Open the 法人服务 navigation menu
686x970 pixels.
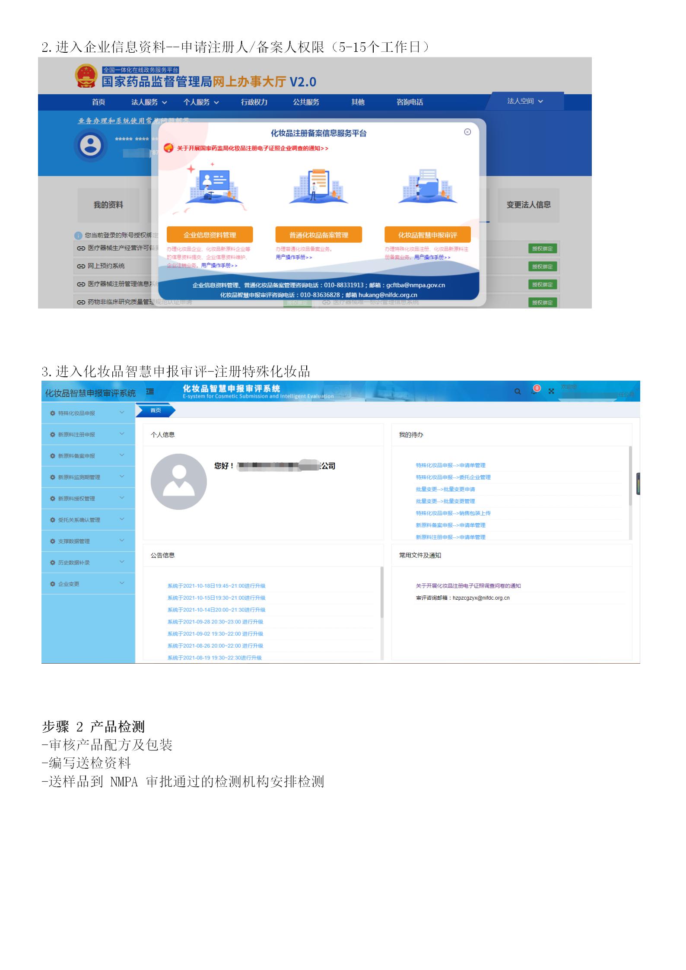[149, 102]
